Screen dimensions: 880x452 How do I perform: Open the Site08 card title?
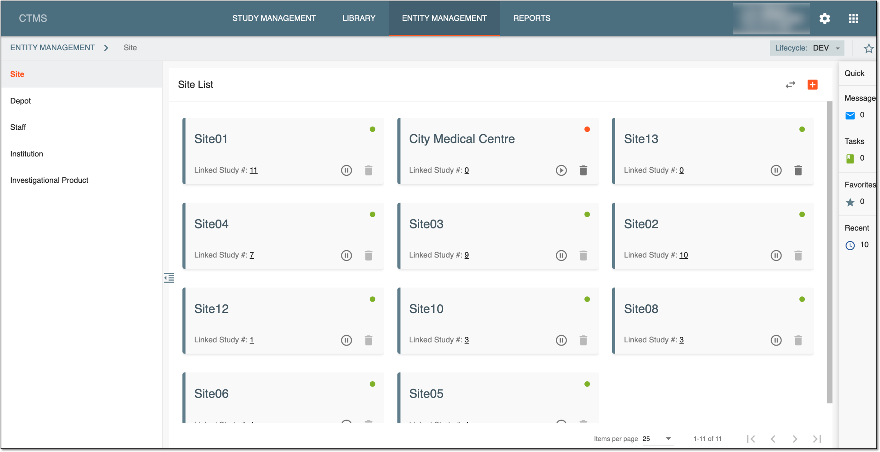coord(641,309)
